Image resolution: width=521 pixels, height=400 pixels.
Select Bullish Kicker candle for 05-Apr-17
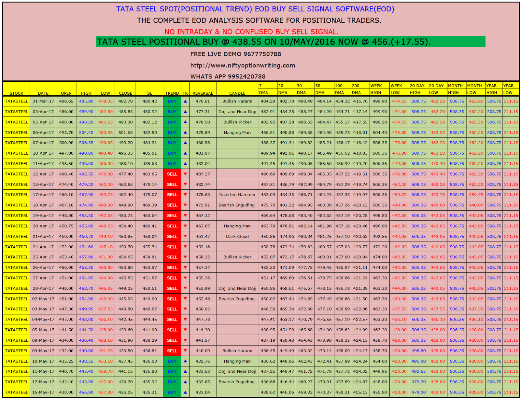coord(237,122)
